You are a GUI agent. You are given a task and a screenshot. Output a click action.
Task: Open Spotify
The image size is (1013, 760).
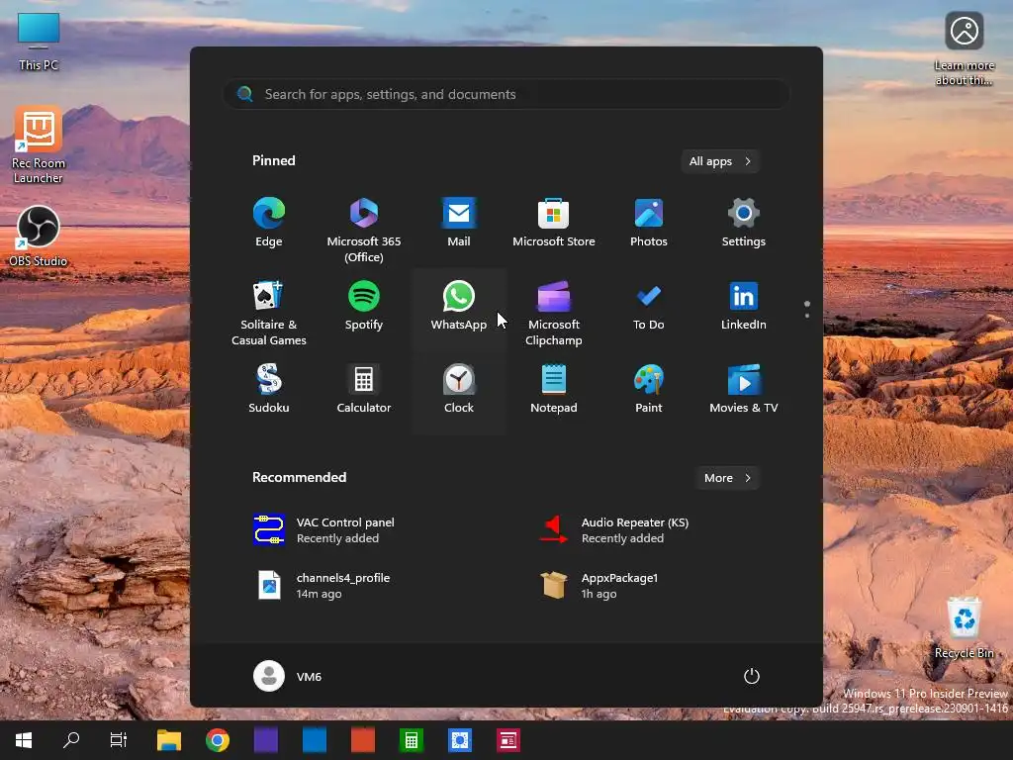click(x=364, y=307)
